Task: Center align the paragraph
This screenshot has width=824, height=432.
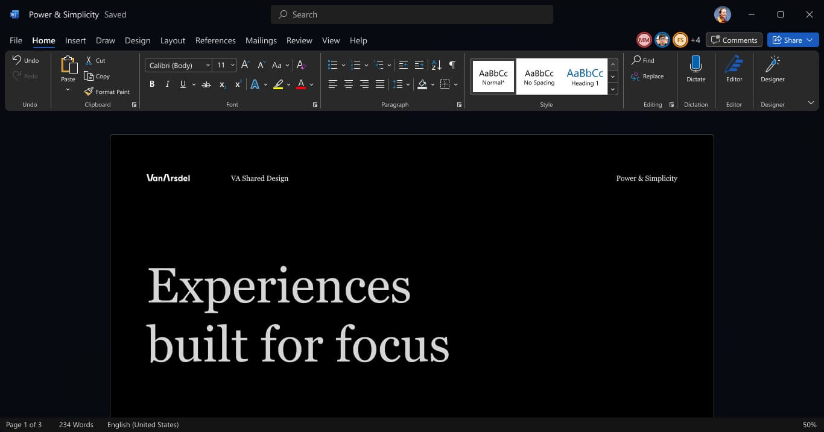Action: (348, 84)
